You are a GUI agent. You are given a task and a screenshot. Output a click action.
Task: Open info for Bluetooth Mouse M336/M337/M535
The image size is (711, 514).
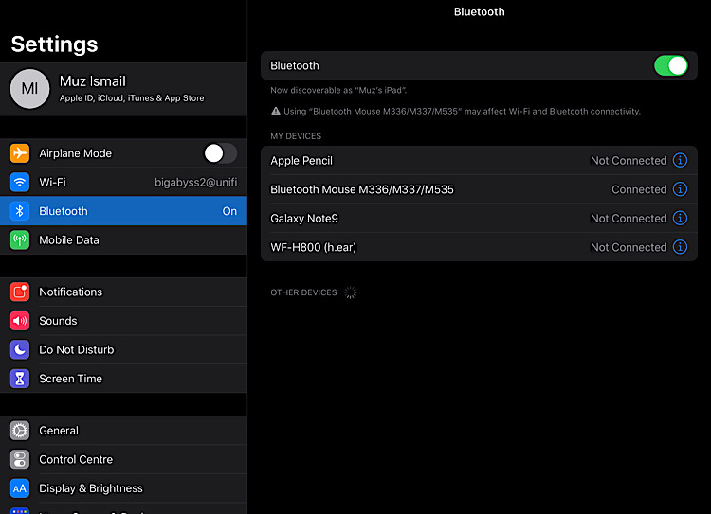[x=680, y=189]
